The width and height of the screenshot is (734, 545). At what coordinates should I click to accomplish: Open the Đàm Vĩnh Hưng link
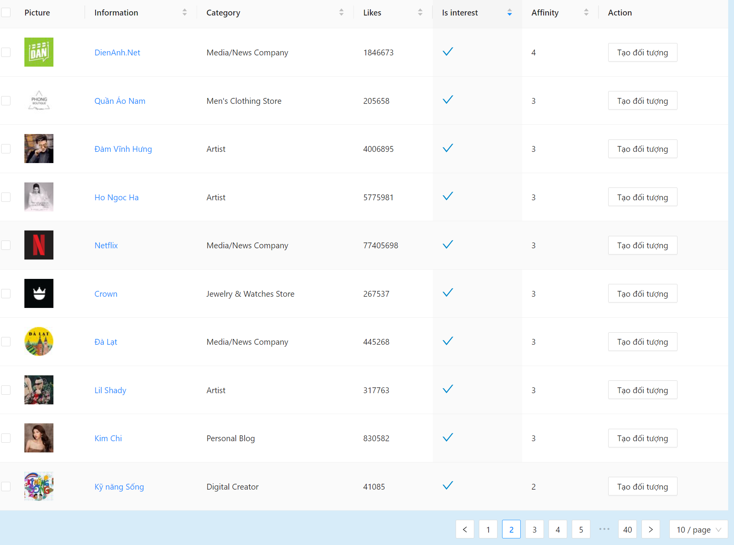coord(123,149)
